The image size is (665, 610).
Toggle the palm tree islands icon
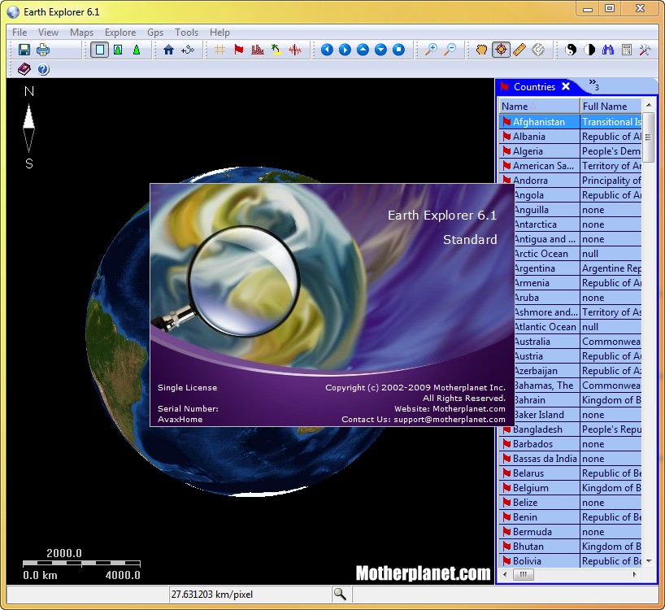tap(276, 50)
